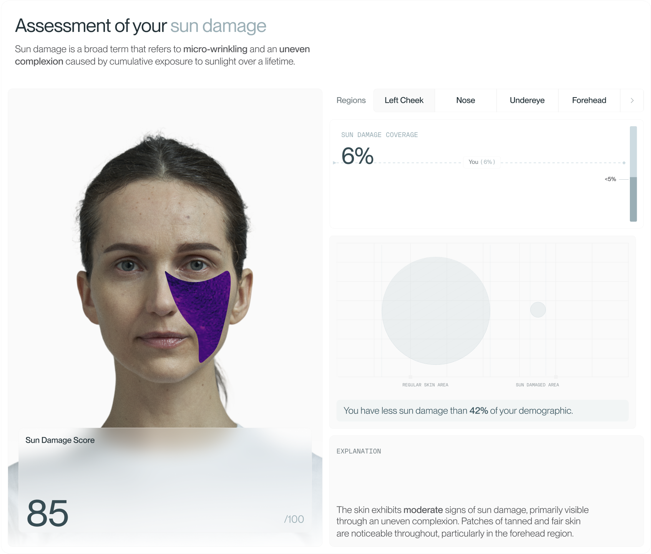
Task: Click the small Sun Damaged Area circle
Action: [x=538, y=309]
